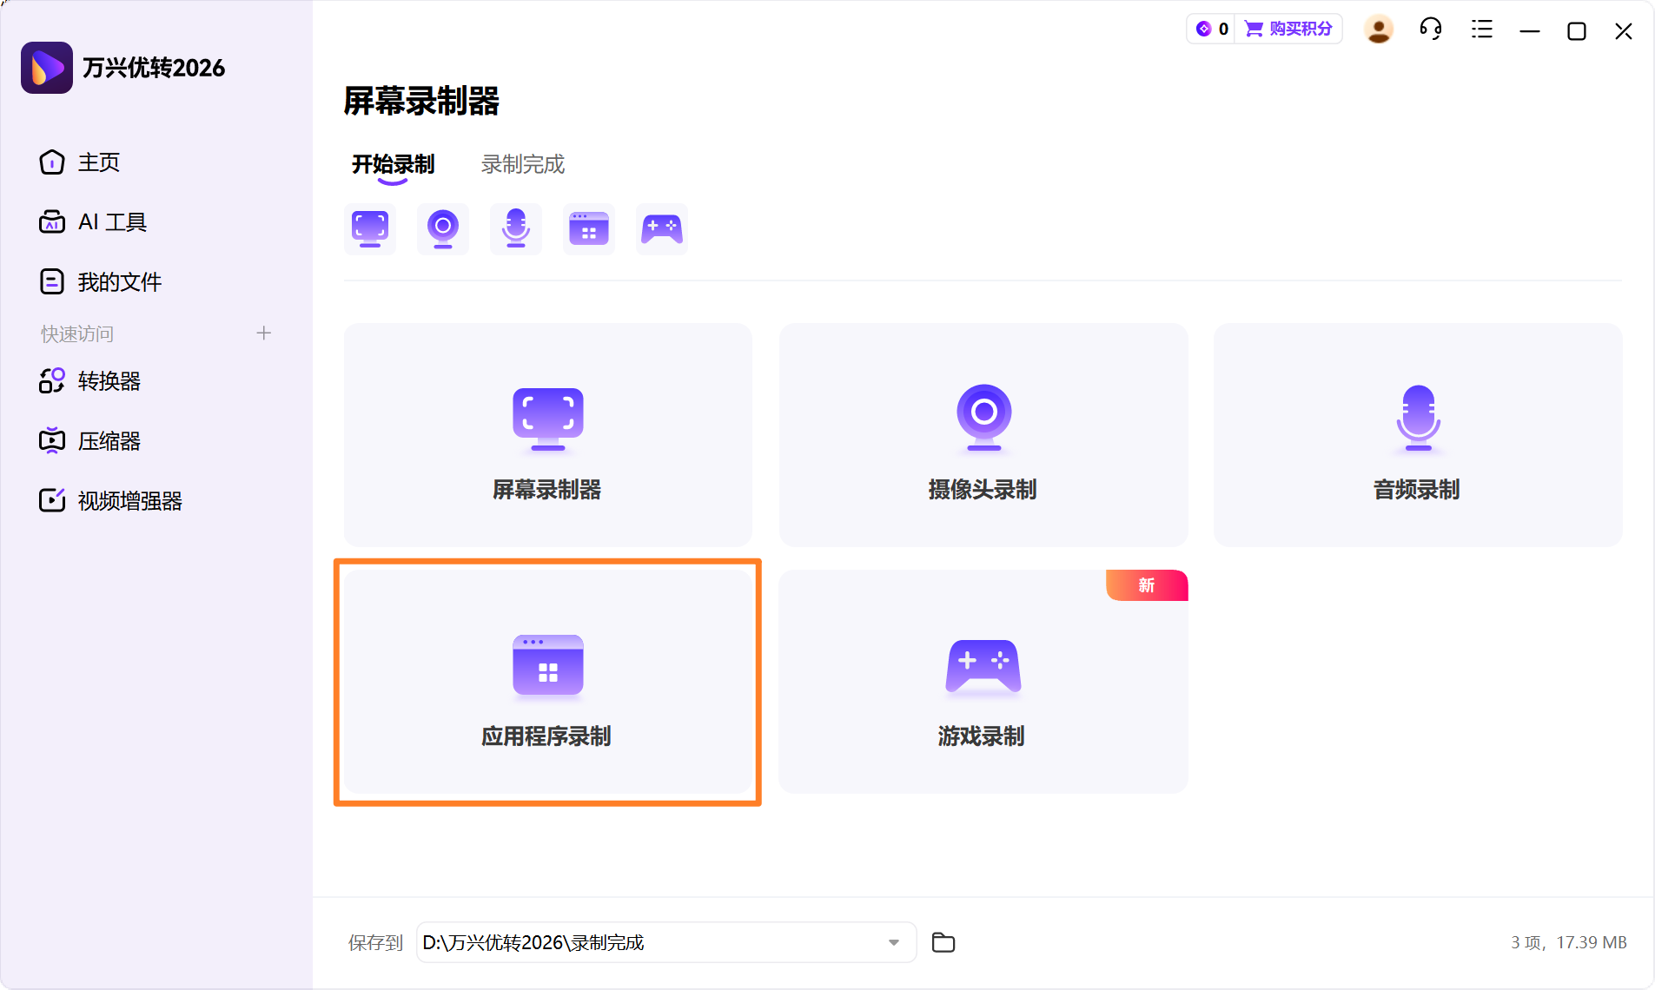Select the application recording window icon
The height and width of the screenshot is (990, 1655).
pos(589,228)
